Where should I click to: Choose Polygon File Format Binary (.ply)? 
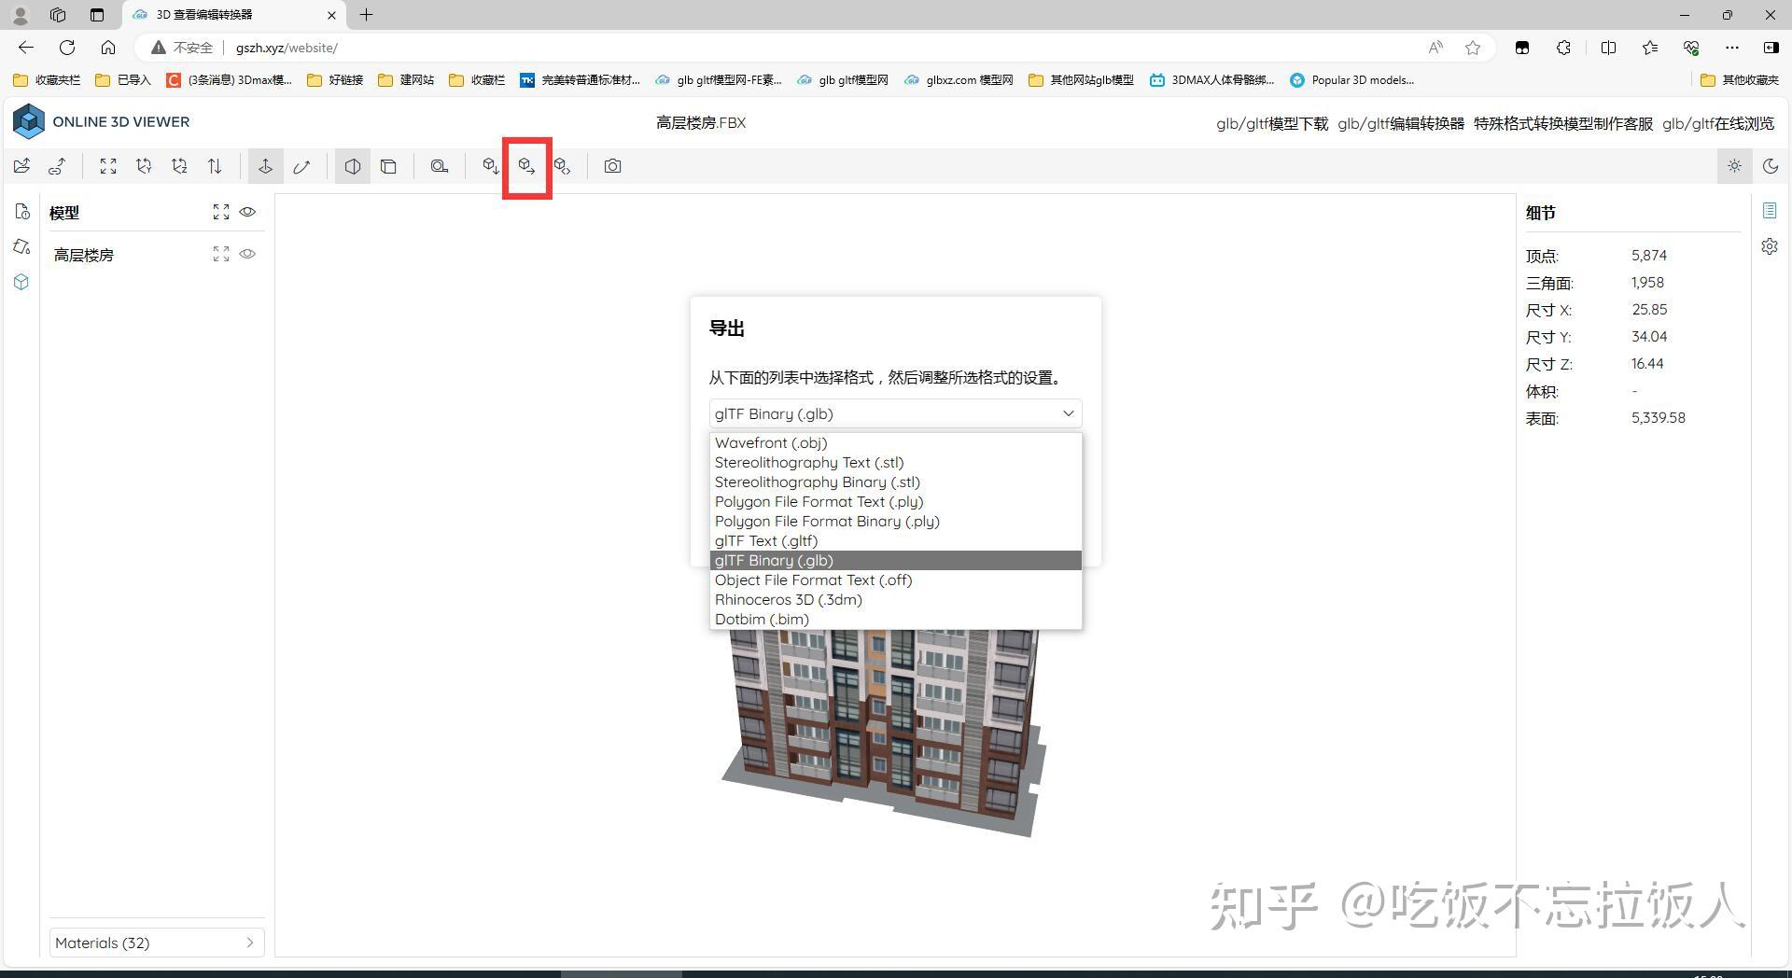click(x=895, y=521)
